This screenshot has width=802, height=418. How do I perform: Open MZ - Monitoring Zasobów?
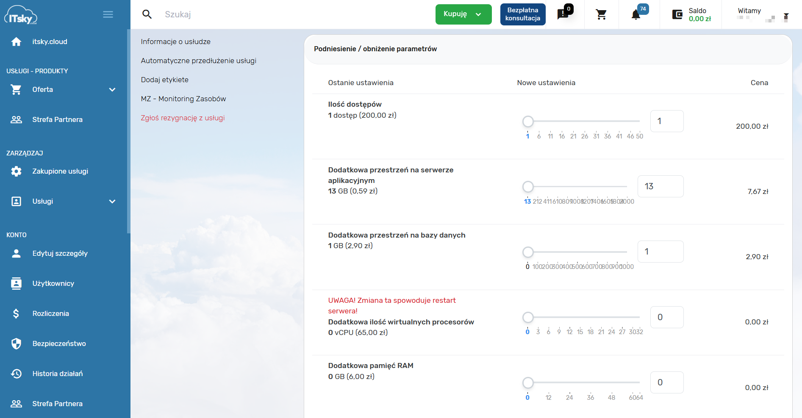[183, 99]
